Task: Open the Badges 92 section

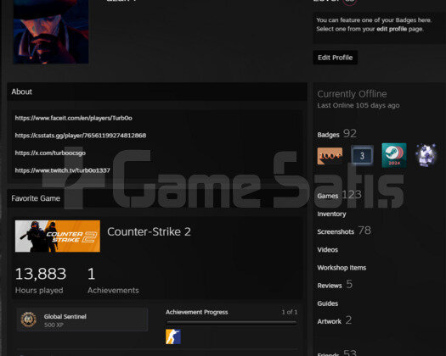Action: click(336, 134)
